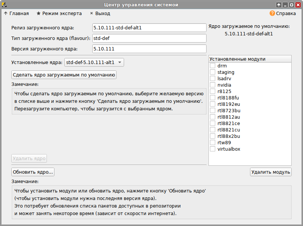Go to Главная menu item
The width and height of the screenshot is (303, 226).
[19, 13]
